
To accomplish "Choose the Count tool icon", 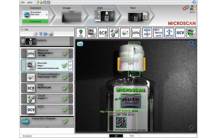I will point(114,33).
